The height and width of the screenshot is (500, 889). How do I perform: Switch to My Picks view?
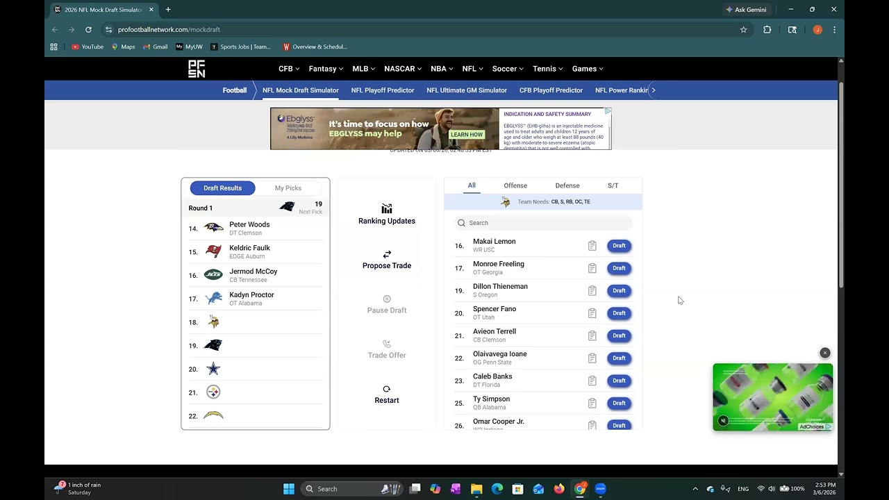pyautogui.click(x=288, y=188)
